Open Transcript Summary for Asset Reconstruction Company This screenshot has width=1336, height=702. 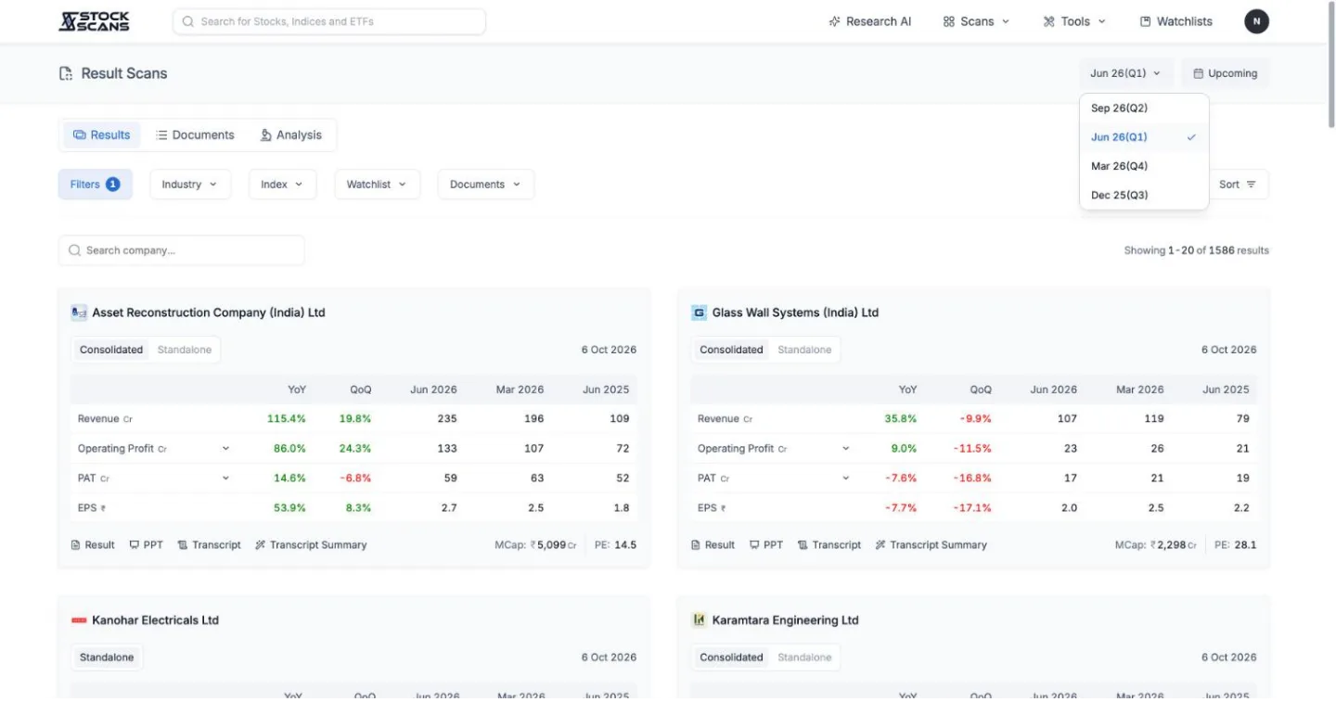[x=311, y=545]
